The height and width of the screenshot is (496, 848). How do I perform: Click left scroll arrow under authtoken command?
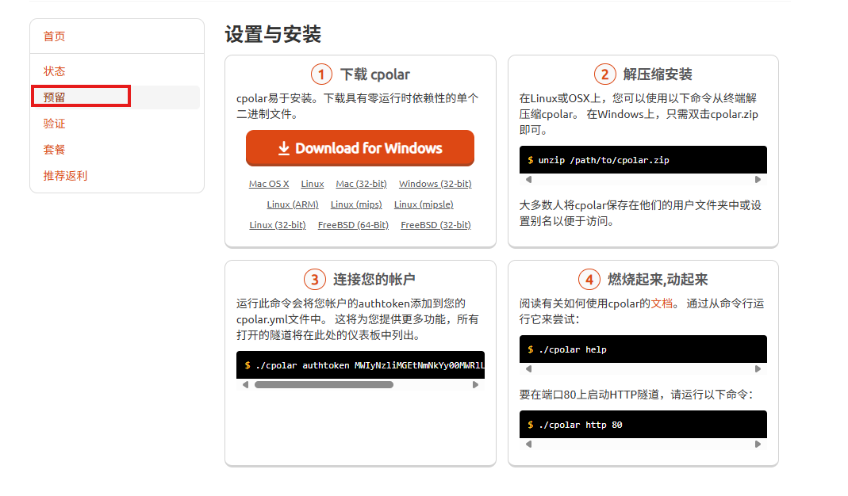[x=246, y=385]
